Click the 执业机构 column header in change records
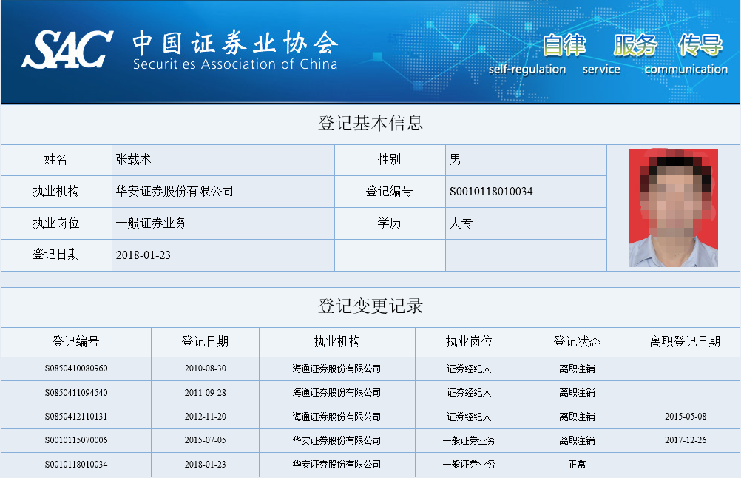The image size is (741, 478). click(x=336, y=341)
